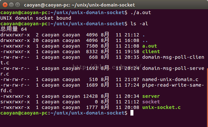Click the 'pipe-read-write-same-' file name
This screenshot has width=208, height=127.
(173, 85)
